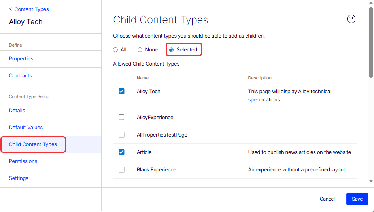This screenshot has width=374, height=212.
Task: Uncheck the Article checkbox
Action: click(x=121, y=152)
